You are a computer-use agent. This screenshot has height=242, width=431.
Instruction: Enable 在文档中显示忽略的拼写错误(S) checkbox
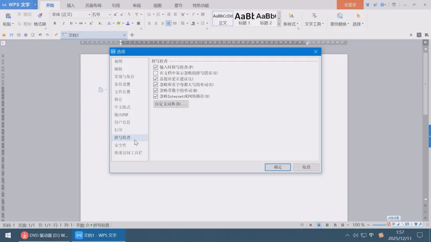(x=156, y=73)
